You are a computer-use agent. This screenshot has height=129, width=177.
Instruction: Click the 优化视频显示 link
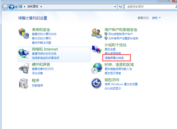click(113, 88)
